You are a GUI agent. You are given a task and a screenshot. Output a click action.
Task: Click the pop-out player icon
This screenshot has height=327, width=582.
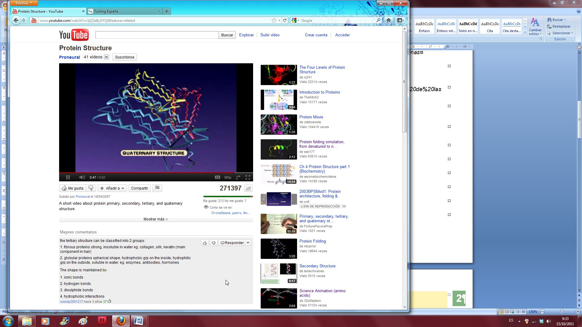pos(238,177)
